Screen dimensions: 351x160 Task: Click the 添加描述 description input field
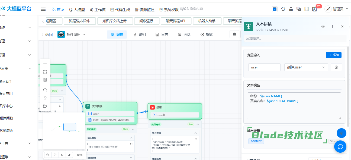[295, 39]
